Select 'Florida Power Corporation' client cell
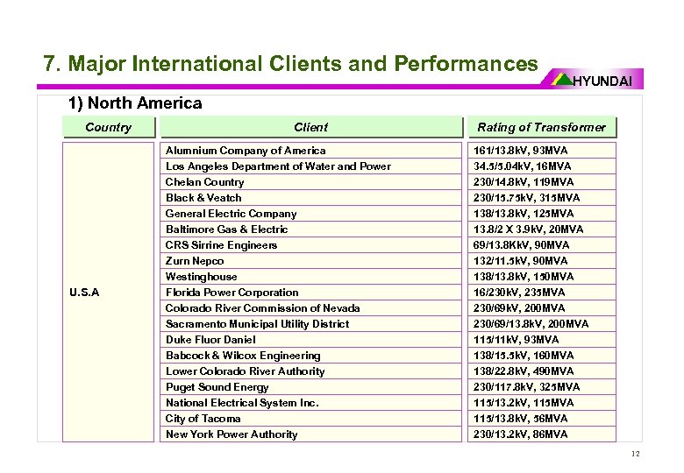 [x=310, y=292]
